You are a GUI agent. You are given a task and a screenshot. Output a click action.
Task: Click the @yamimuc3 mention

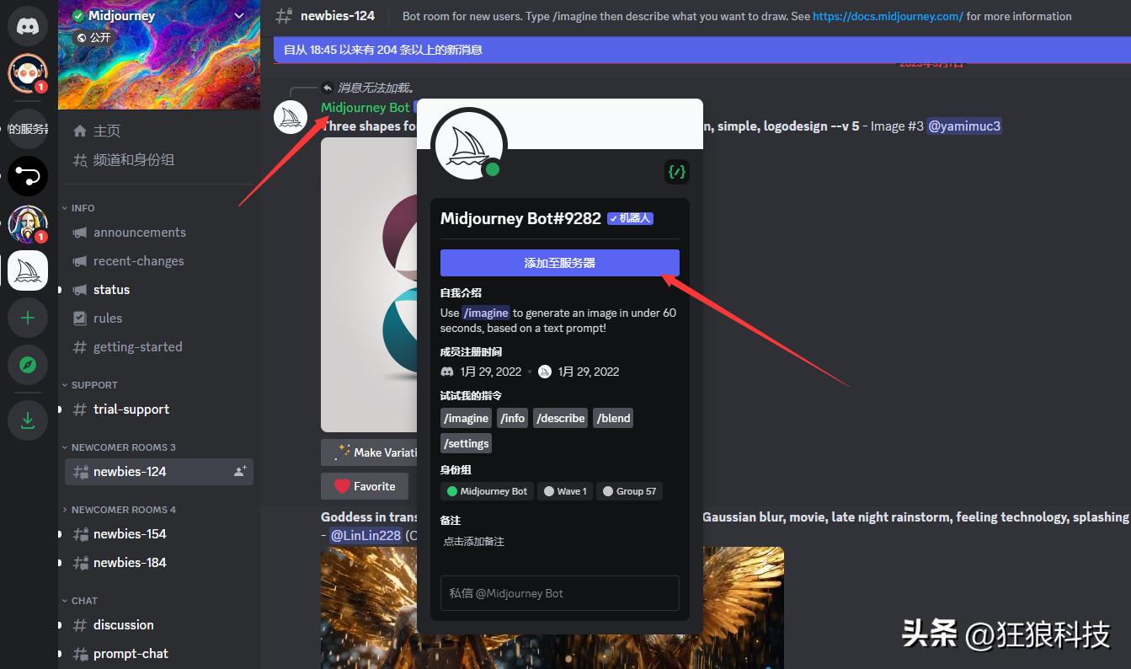tap(964, 126)
